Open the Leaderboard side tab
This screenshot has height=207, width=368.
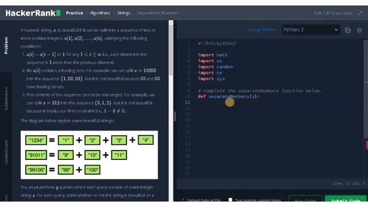pos(6,152)
